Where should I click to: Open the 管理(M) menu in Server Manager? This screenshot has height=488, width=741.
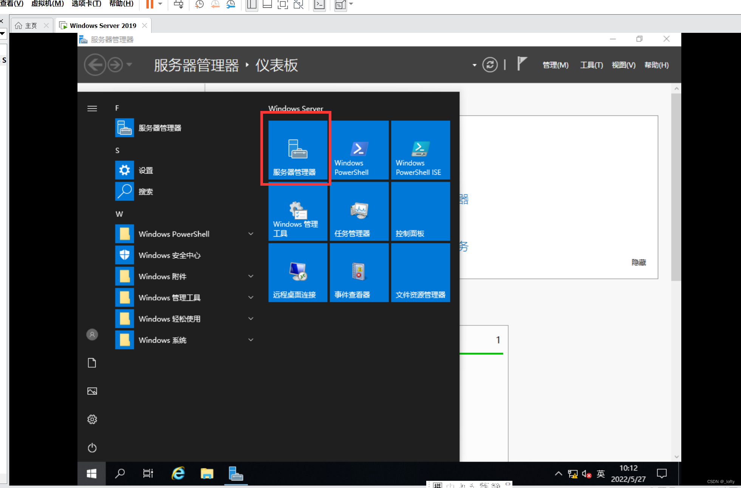tap(555, 65)
